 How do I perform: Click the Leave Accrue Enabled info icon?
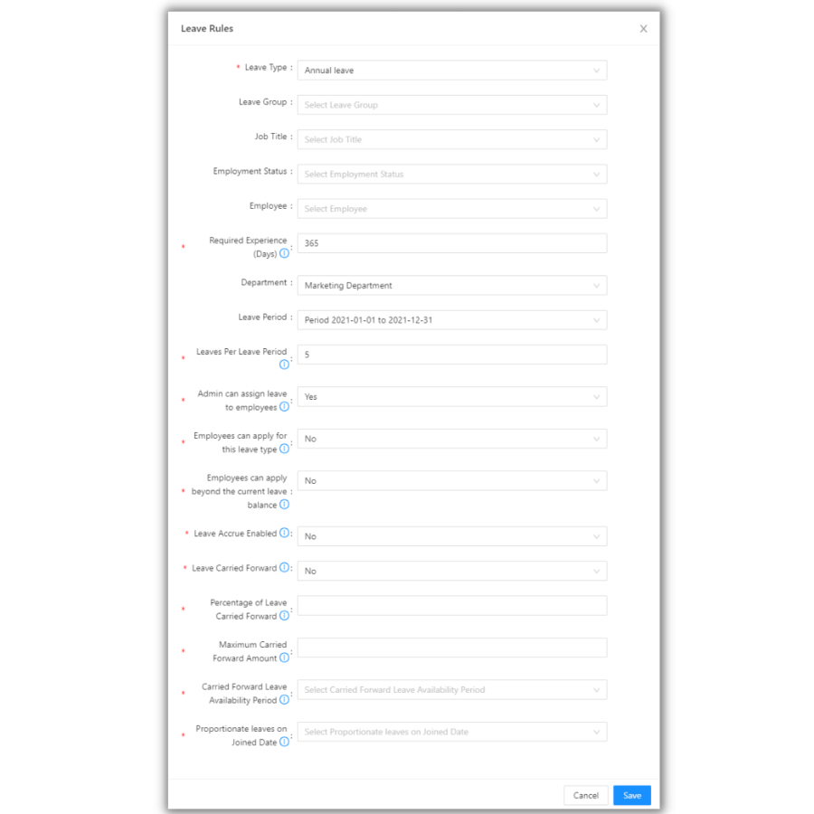pos(286,533)
